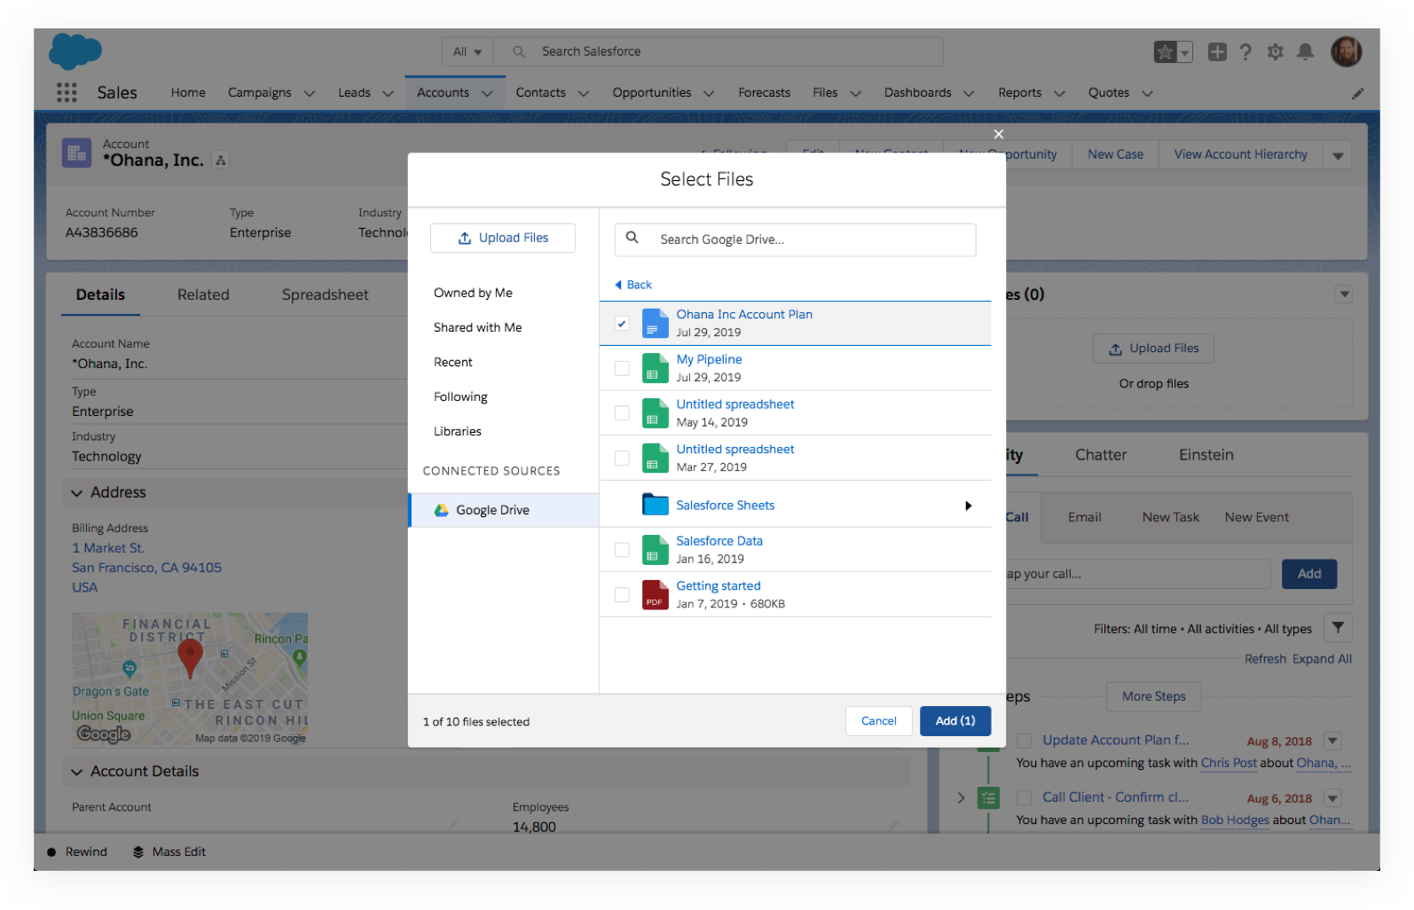This screenshot has width=1414, height=910.
Task: Open the App Launcher grid icon
Action: [67, 92]
